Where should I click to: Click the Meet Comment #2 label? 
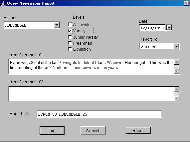[26, 82]
